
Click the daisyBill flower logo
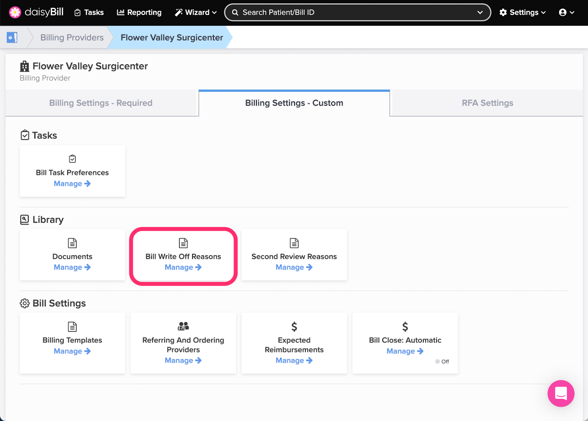(x=15, y=12)
